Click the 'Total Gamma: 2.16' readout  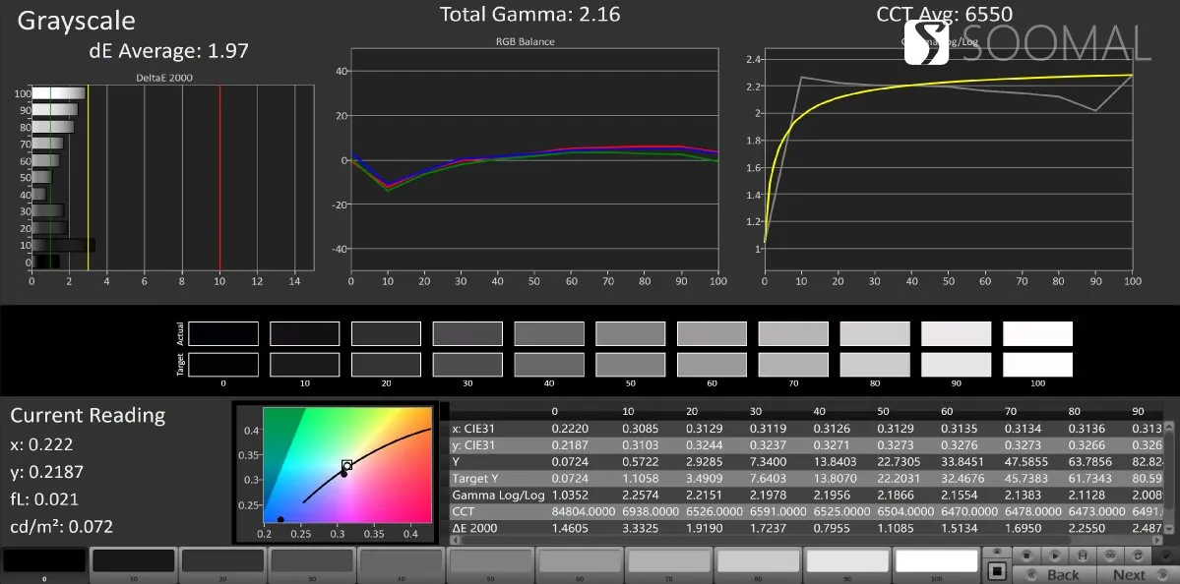(x=530, y=15)
